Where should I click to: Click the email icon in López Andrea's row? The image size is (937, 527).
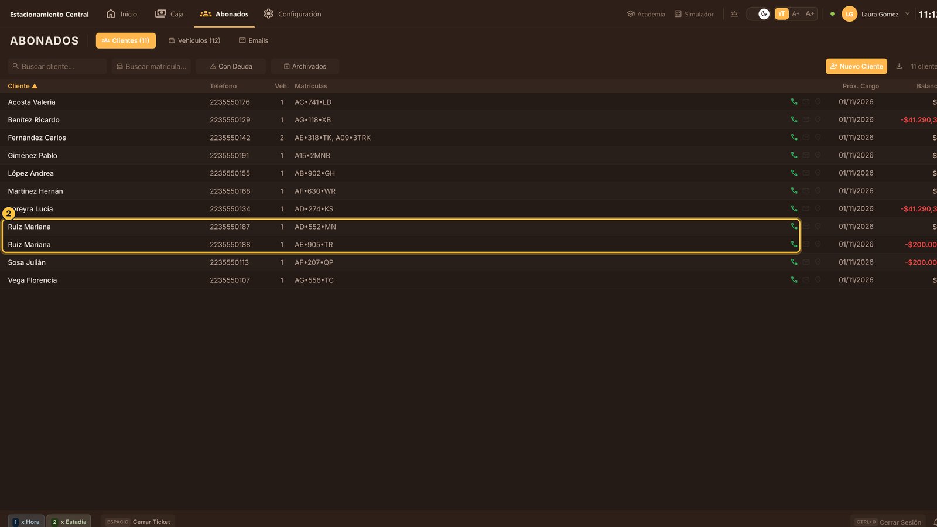pyautogui.click(x=806, y=173)
